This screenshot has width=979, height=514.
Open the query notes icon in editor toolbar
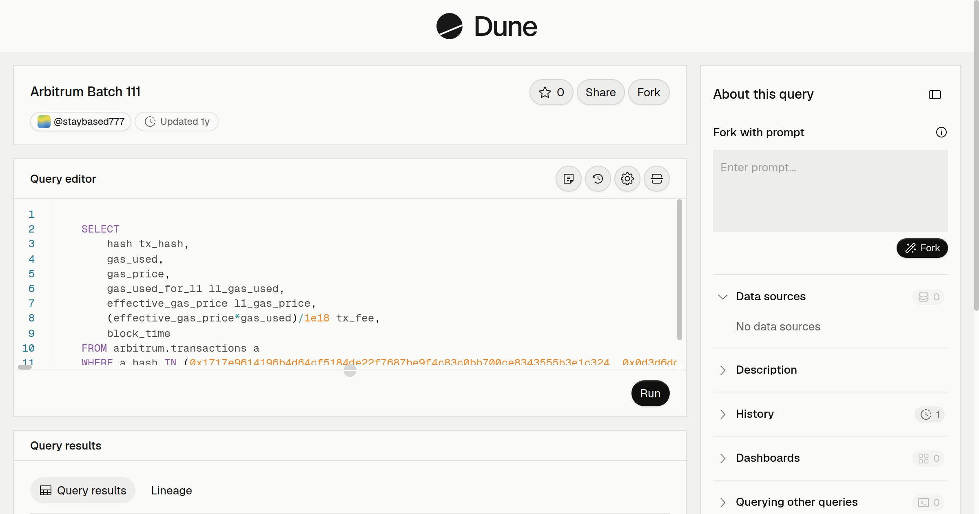coord(569,179)
